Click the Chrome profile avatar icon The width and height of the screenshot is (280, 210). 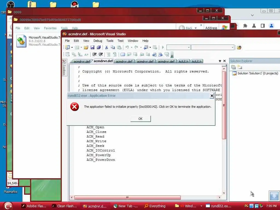tap(272, 26)
